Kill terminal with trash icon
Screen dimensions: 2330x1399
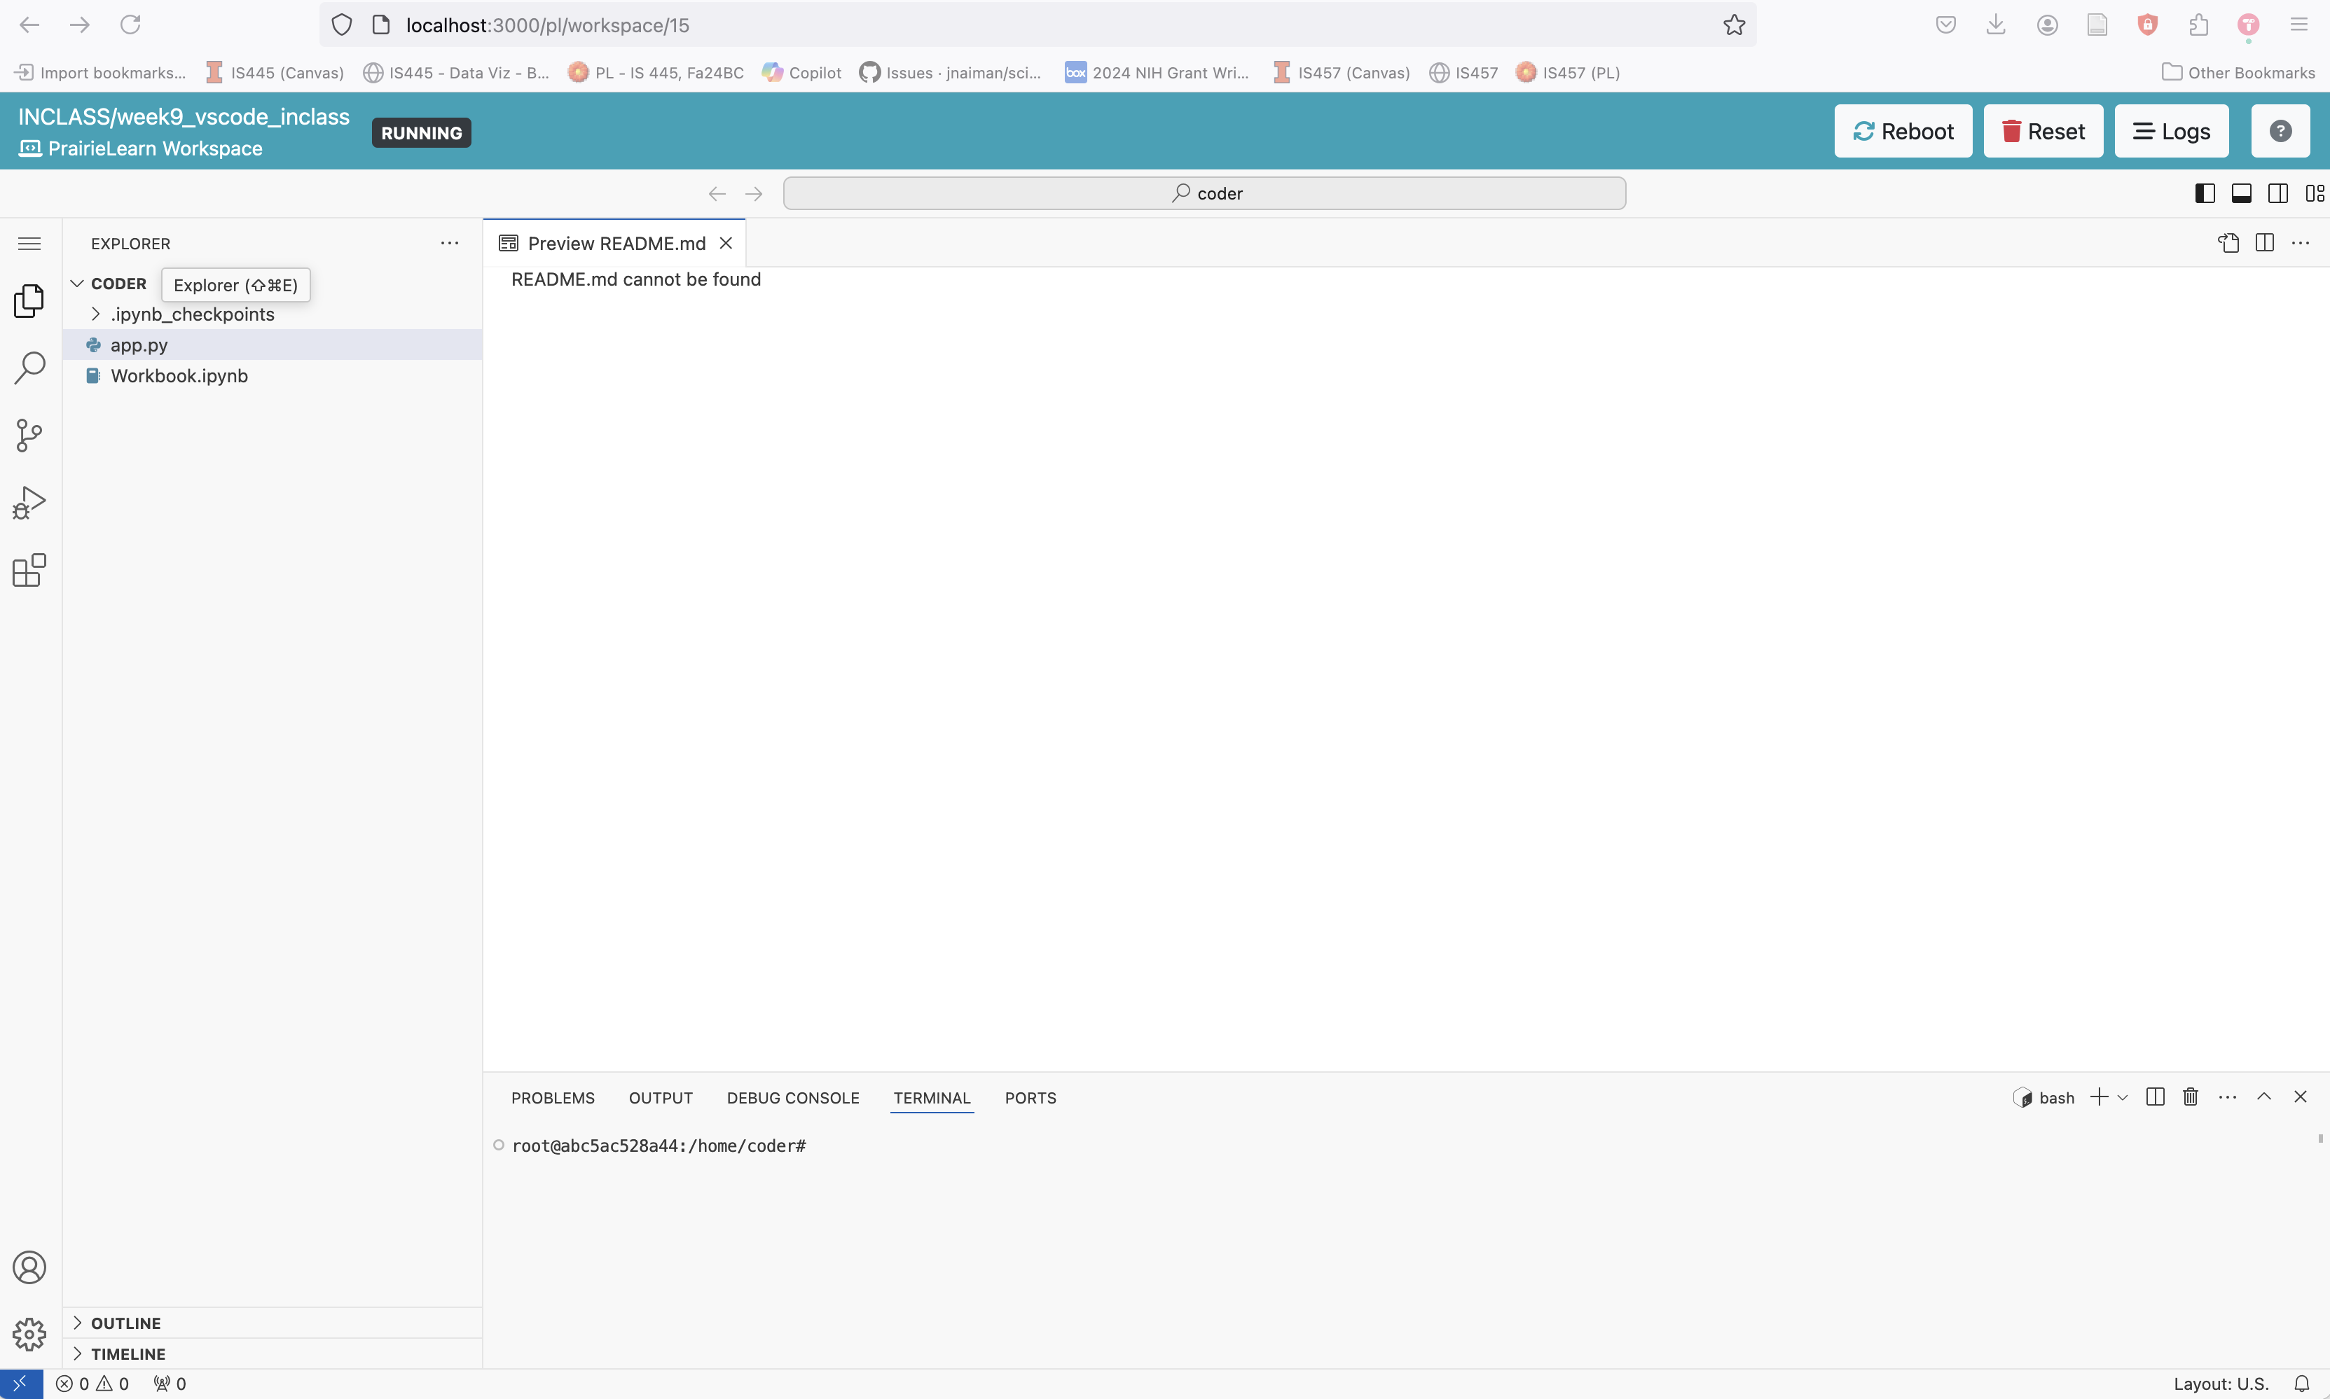click(x=2191, y=1097)
